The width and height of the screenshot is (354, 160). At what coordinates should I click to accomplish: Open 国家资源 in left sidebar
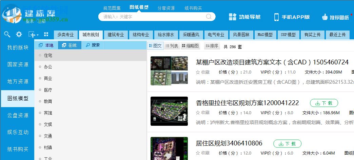point(18,64)
